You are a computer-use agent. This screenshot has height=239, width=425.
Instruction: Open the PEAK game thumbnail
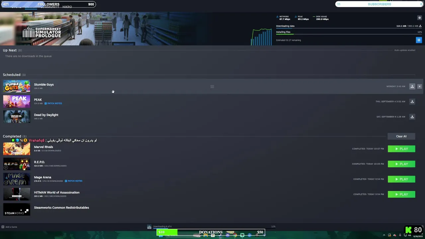17,102
